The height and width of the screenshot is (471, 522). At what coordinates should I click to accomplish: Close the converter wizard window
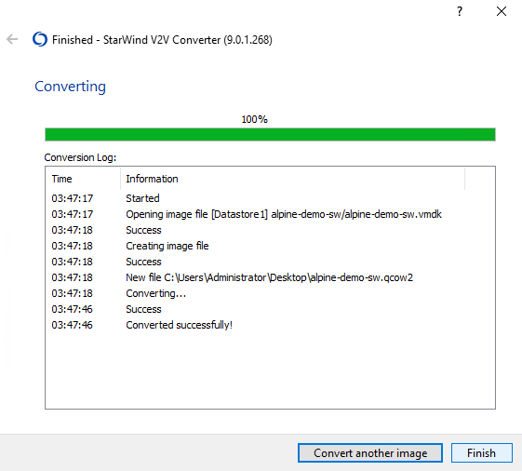(502, 12)
